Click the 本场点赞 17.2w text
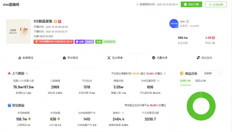 pyautogui.click(x=87, y=93)
